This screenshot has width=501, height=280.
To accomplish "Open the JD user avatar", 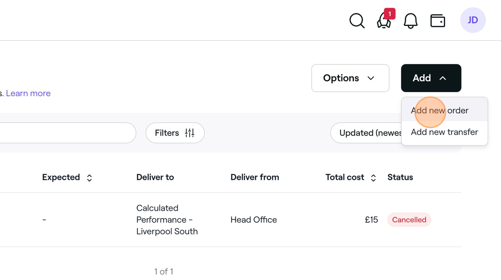I will (x=473, y=20).
